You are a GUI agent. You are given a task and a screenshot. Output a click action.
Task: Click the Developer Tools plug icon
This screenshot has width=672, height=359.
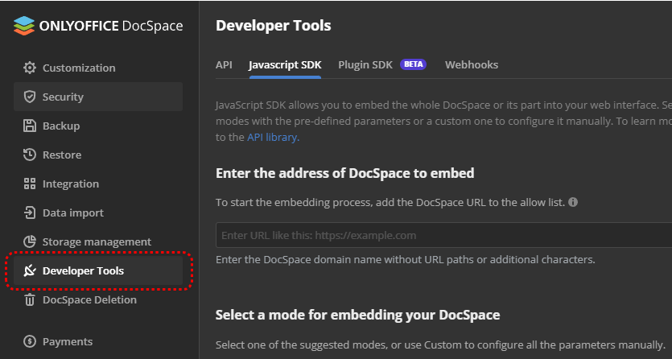click(x=30, y=270)
